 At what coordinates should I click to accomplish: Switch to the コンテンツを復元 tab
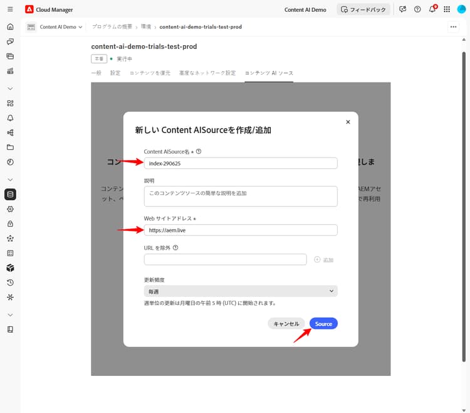pyautogui.click(x=150, y=73)
